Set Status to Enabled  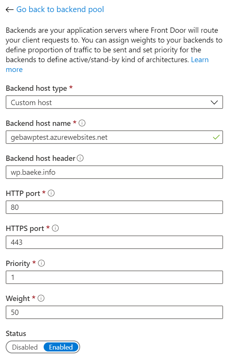61,347
